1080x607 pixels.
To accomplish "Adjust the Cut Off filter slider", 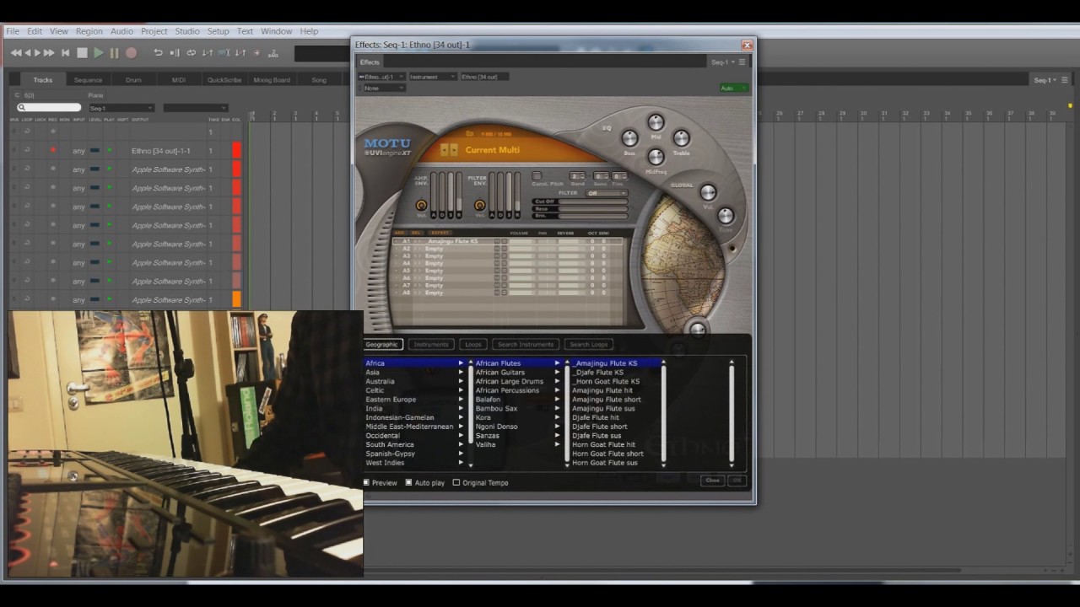I will [x=592, y=201].
